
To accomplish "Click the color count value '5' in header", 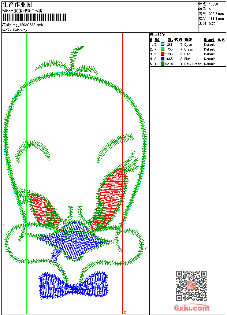I will (x=210, y=9).
